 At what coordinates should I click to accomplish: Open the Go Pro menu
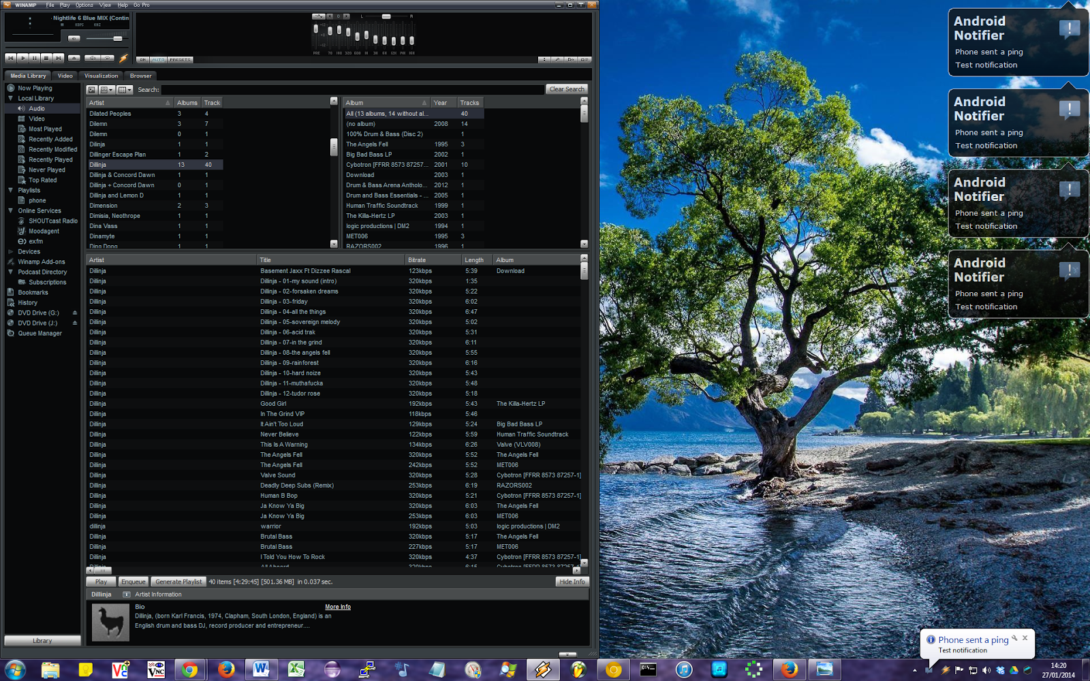142,5
